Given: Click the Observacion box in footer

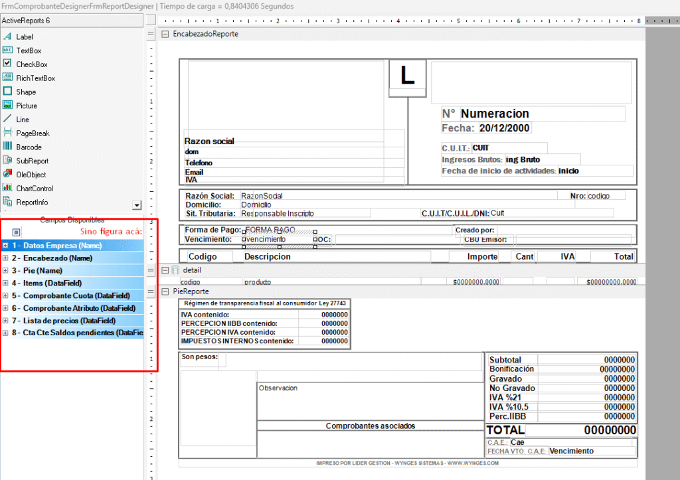Looking at the screenshot, I should point(369,400).
